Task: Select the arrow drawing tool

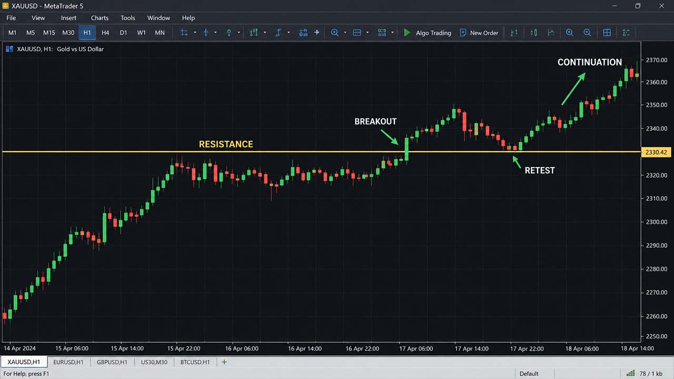Action: click(x=229, y=33)
